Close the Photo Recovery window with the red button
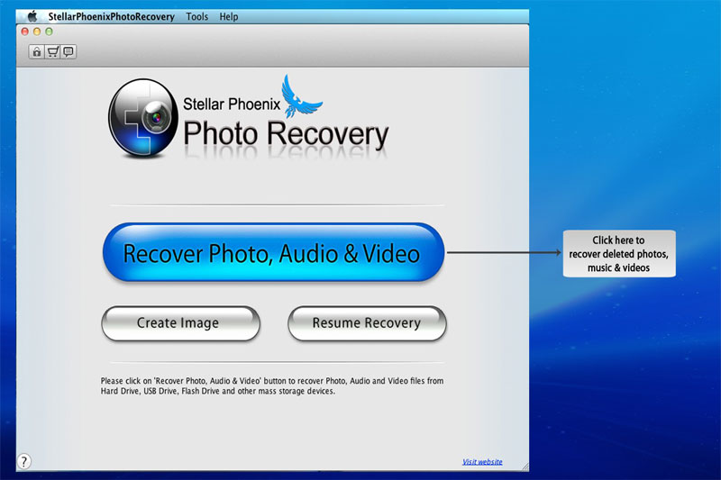 [25, 32]
